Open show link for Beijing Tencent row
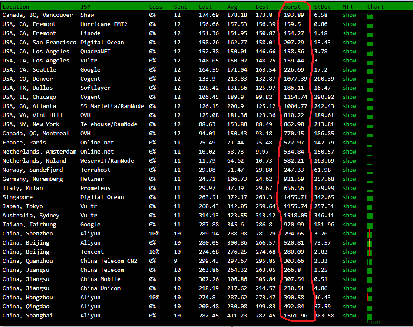Screen dimensions: 413x327 [349, 252]
